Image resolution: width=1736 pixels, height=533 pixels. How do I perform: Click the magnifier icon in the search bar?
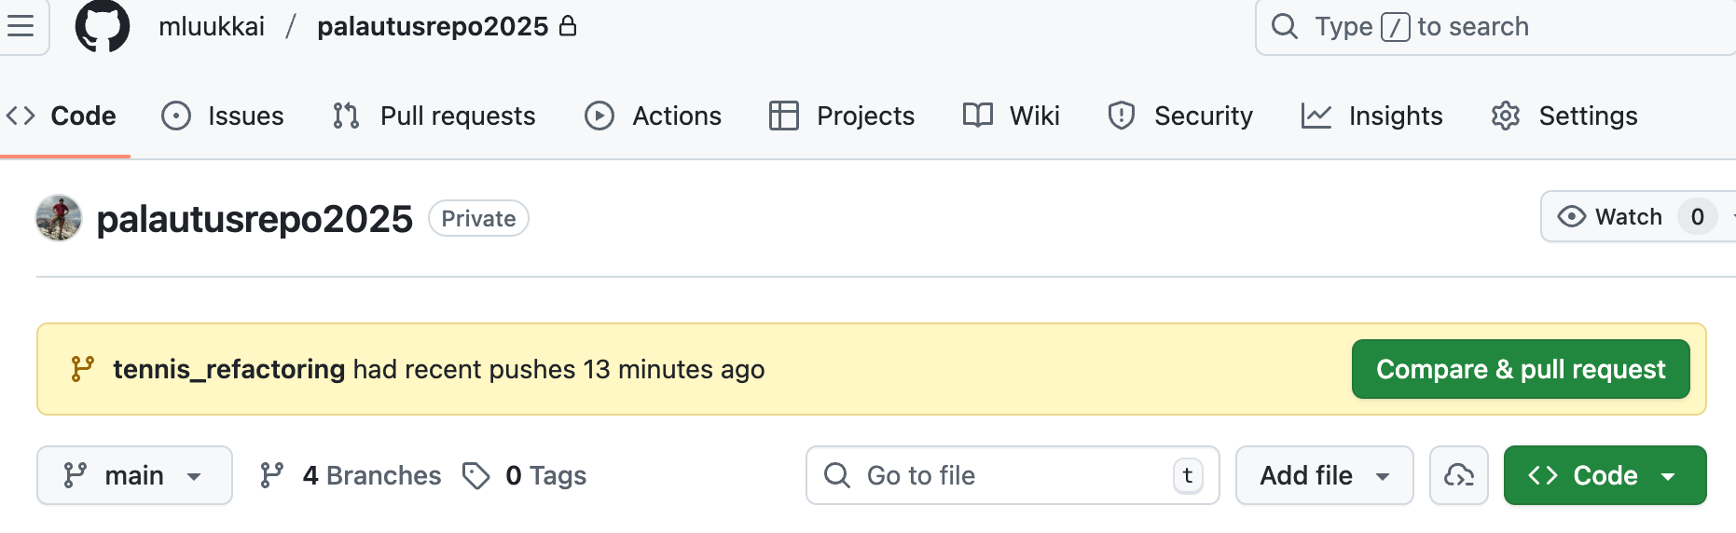[x=1285, y=26]
